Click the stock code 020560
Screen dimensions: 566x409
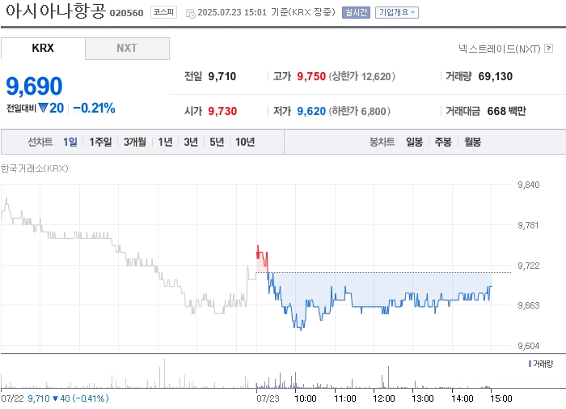[x=126, y=13]
